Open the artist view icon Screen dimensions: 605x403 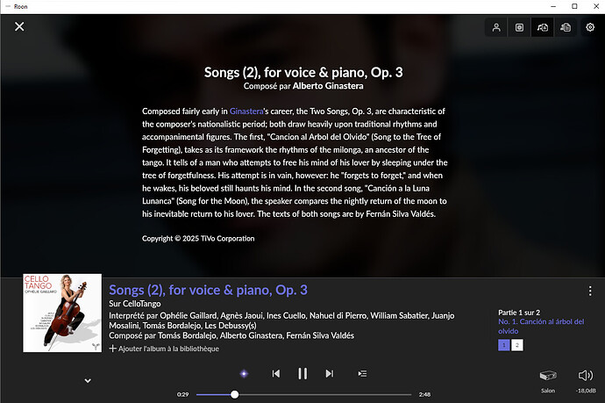coord(496,27)
